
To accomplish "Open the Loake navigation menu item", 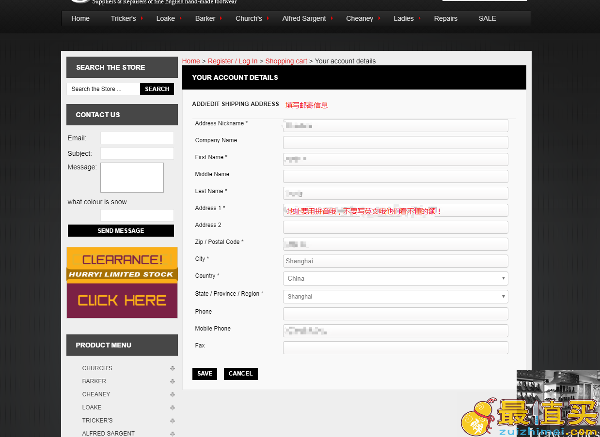I will pyautogui.click(x=165, y=18).
